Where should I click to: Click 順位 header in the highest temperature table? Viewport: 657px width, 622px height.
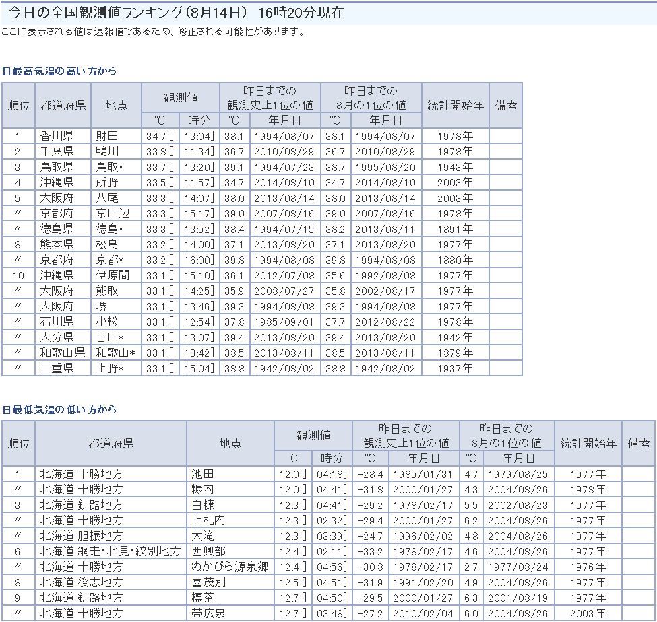click(x=18, y=106)
